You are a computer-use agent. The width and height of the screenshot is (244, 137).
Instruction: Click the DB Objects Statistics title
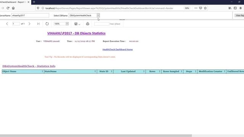76,33
